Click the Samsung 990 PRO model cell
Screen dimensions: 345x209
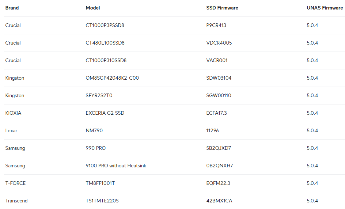[x=96, y=148]
